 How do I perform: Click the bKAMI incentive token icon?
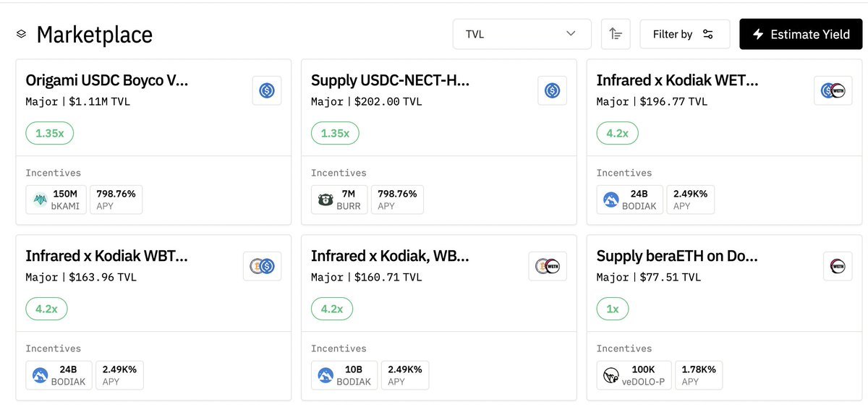pos(41,200)
